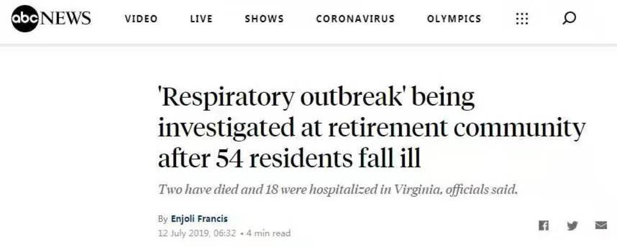Share the article via email envelope
Viewport: 617px width, 247px height.
coord(601,225)
